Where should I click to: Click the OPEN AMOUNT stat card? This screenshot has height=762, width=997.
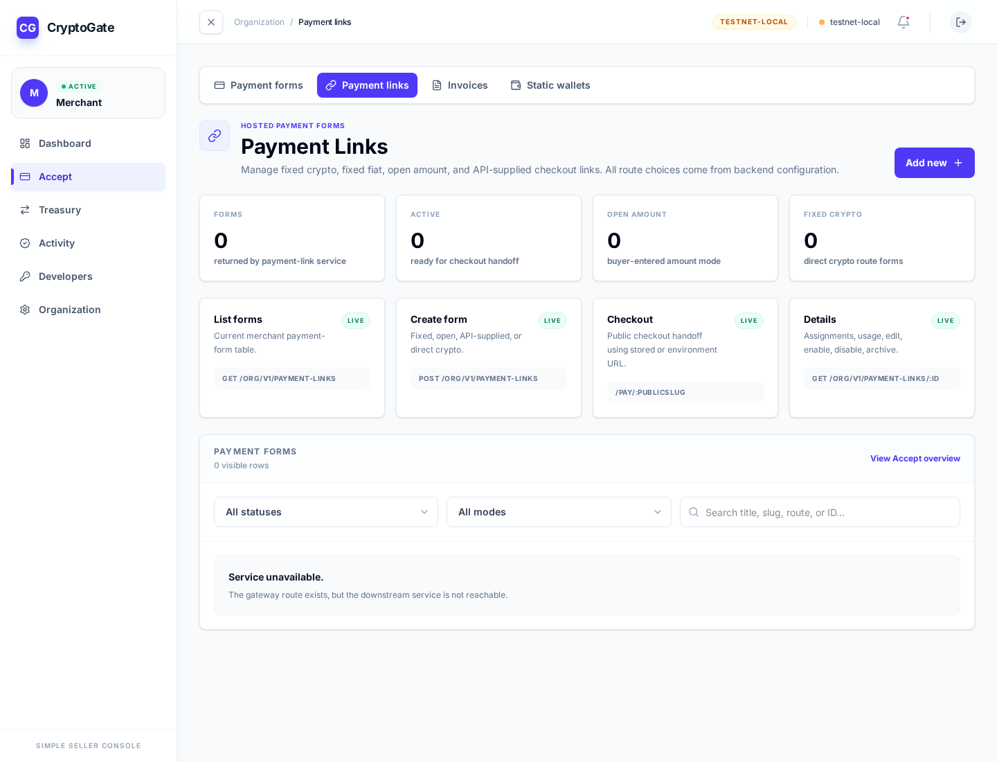(685, 238)
